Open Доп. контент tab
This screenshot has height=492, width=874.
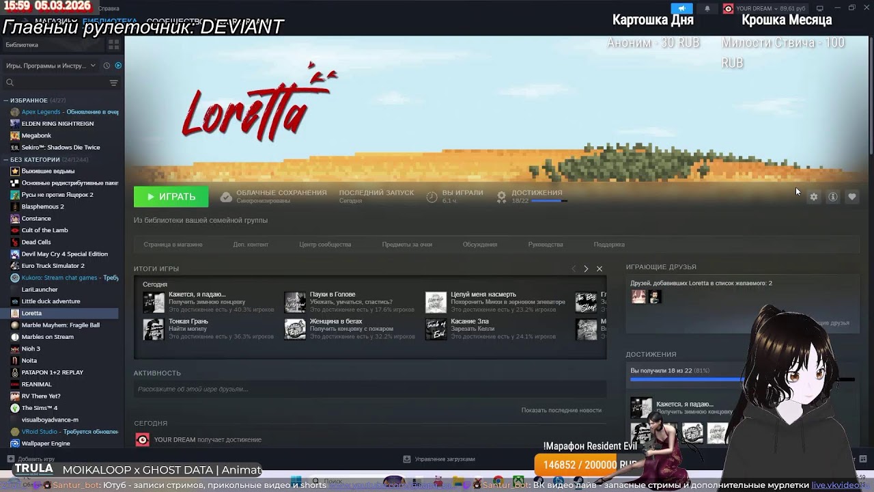pyautogui.click(x=251, y=245)
